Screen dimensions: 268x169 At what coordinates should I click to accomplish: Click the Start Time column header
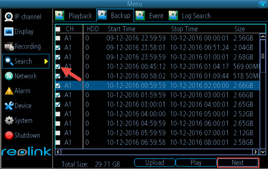tap(122, 29)
